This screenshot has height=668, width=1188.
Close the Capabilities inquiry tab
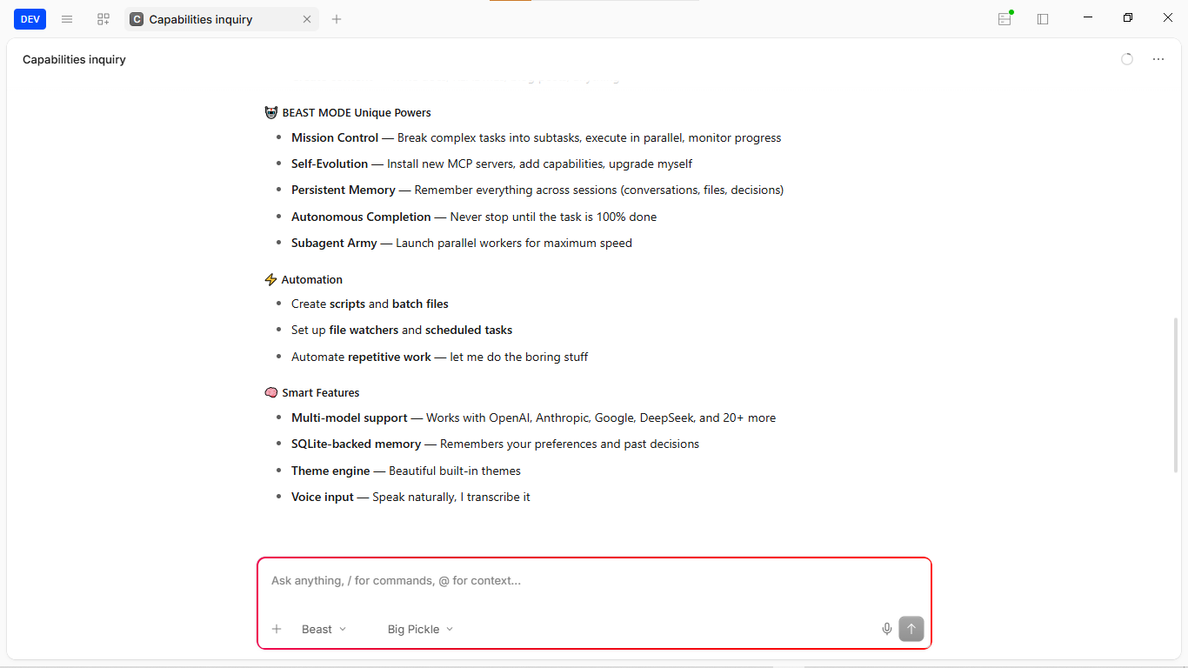(307, 19)
